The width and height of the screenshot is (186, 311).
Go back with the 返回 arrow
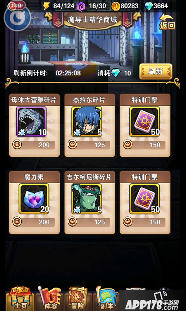point(167,22)
